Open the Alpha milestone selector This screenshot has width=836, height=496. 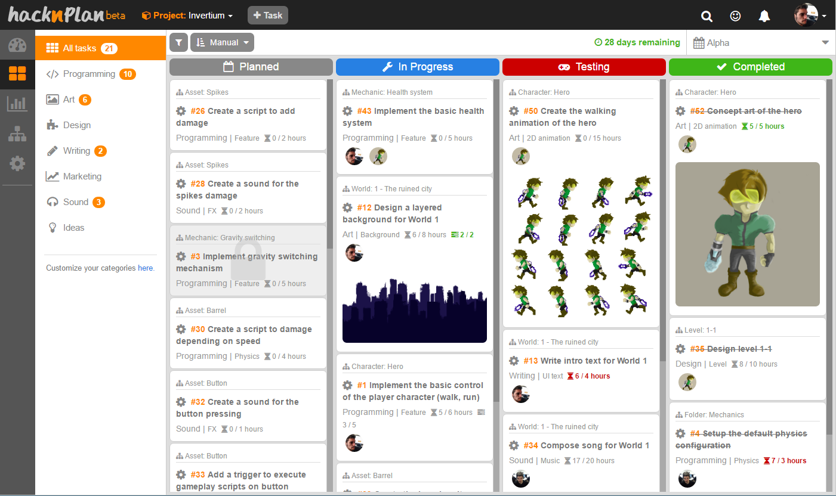point(761,43)
